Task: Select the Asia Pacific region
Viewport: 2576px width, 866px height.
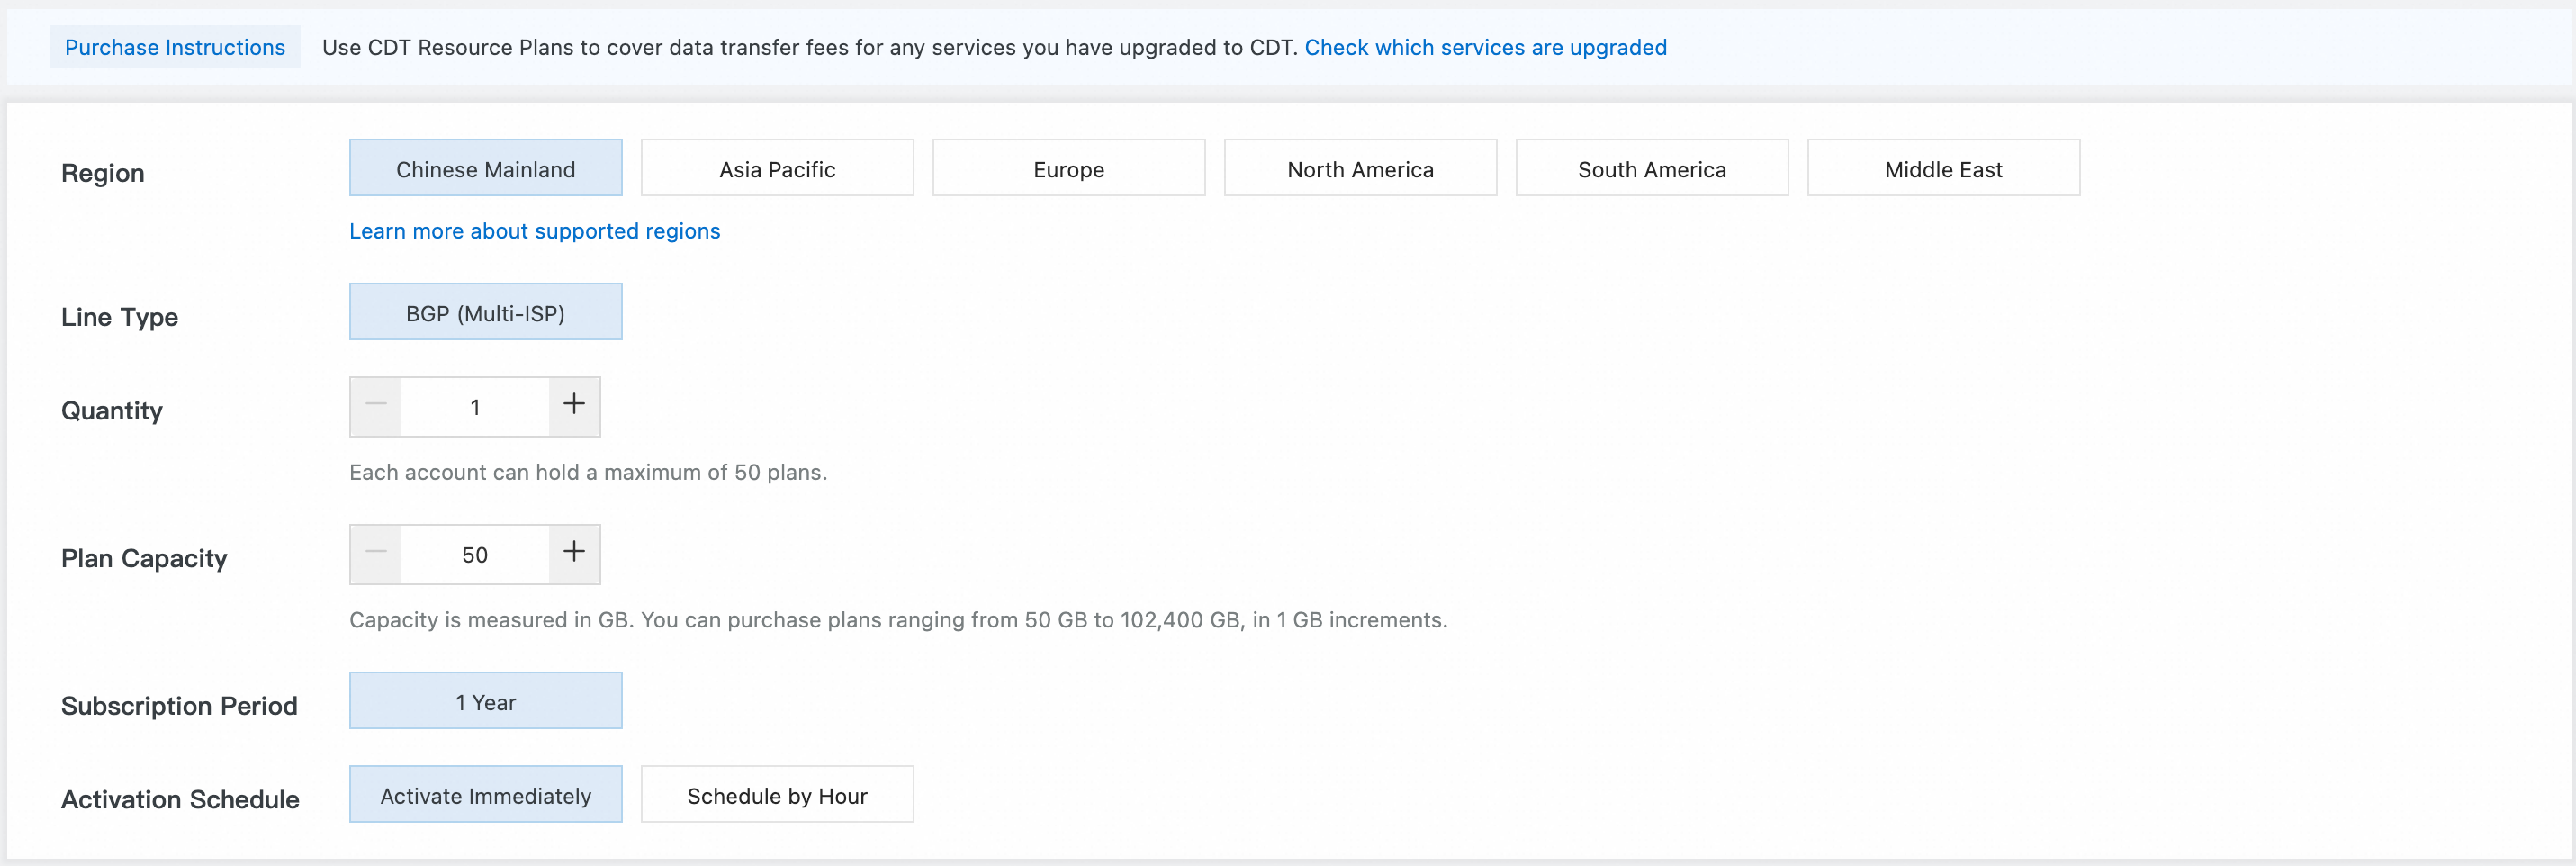Action: tap(777, 168)
